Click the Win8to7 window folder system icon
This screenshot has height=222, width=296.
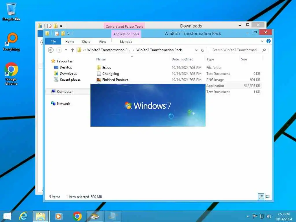(x=47, y=34)
